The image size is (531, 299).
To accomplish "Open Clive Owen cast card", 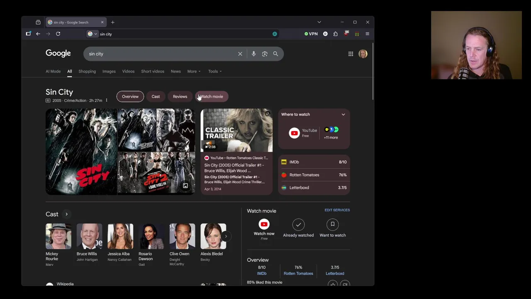I will pos(182,245).
